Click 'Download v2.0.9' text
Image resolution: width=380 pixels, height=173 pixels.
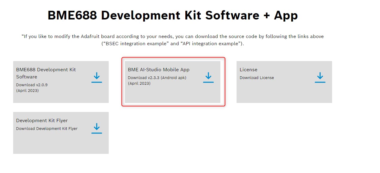tap(32, 85)
